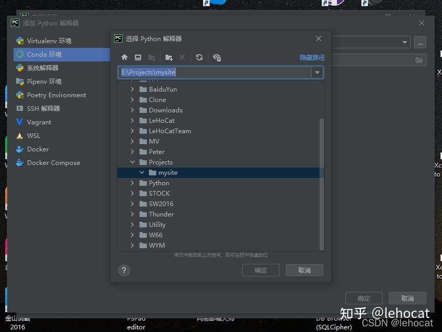
Task: Click 取消 in interpreter chooser dialog
Action: (x=305, y=270)
